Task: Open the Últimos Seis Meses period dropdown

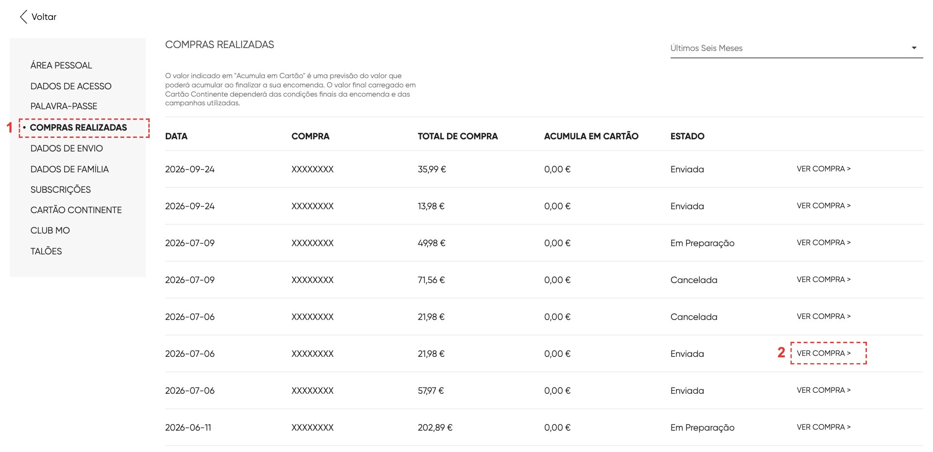Action: 796,48
